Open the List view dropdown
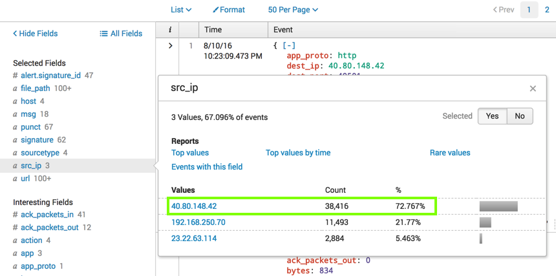Image resolution: width=556 pixels, height=276 pixels. 181,10
